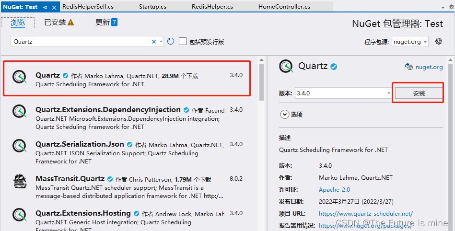Open HomeController.cs tab
Image resolution: width=455 pixels, height=231 pixels.
coord(284,6)
